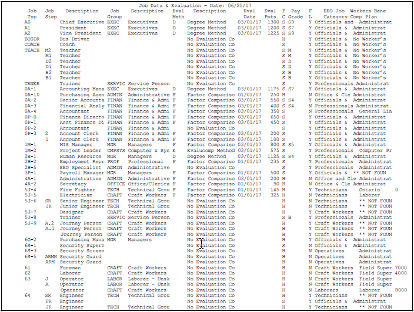Click 'Senior Accounta' description

(82, 100)
